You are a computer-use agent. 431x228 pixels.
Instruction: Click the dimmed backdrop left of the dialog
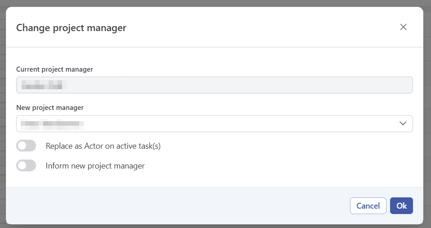pos(2,113)
